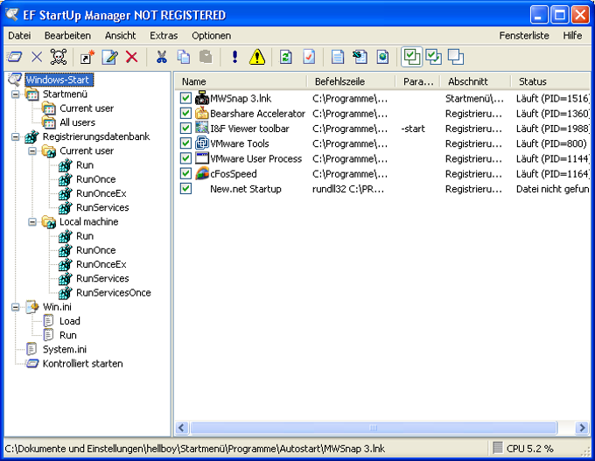595x461 pixels.
Task: Open the Datei menu
Action: pyautogui.click(x=19, y=36)
